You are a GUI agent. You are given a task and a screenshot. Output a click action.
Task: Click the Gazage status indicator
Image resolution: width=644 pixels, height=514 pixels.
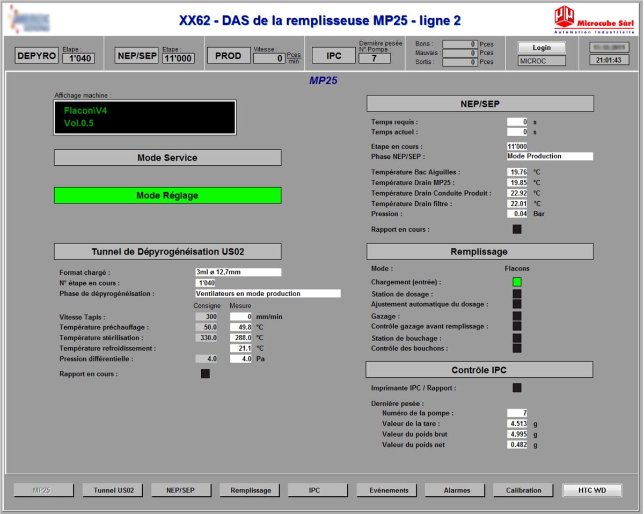[517, 316]
